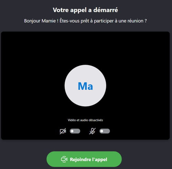Click the "Vidéo et audio désactivés" status label
The image size is (172, 169).
(x=85, y=120)
